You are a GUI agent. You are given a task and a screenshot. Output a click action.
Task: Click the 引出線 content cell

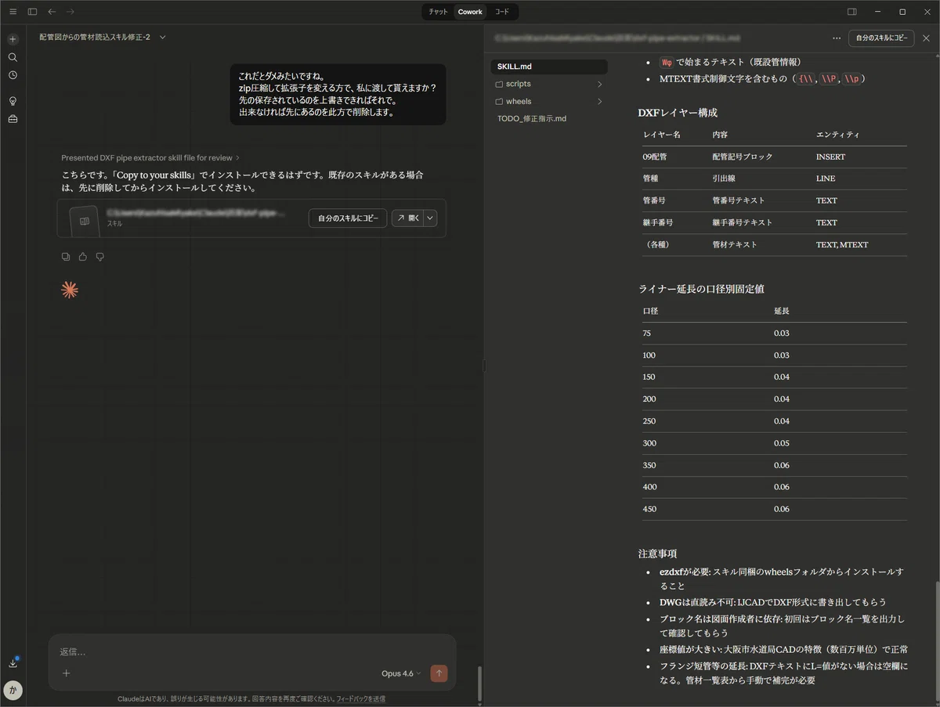click(x=724, y=179)
